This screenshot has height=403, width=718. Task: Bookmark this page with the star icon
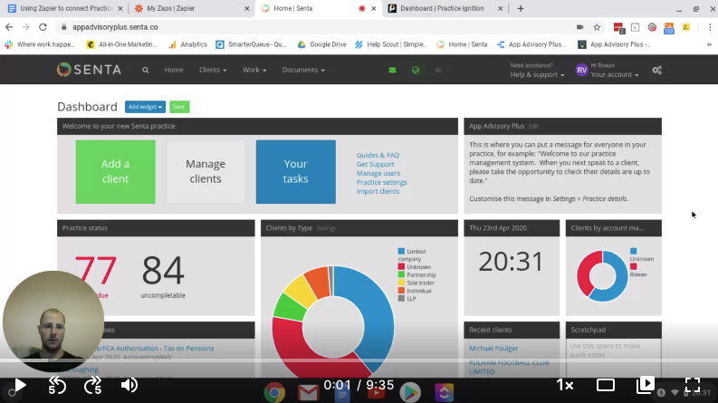click(597, 27)
